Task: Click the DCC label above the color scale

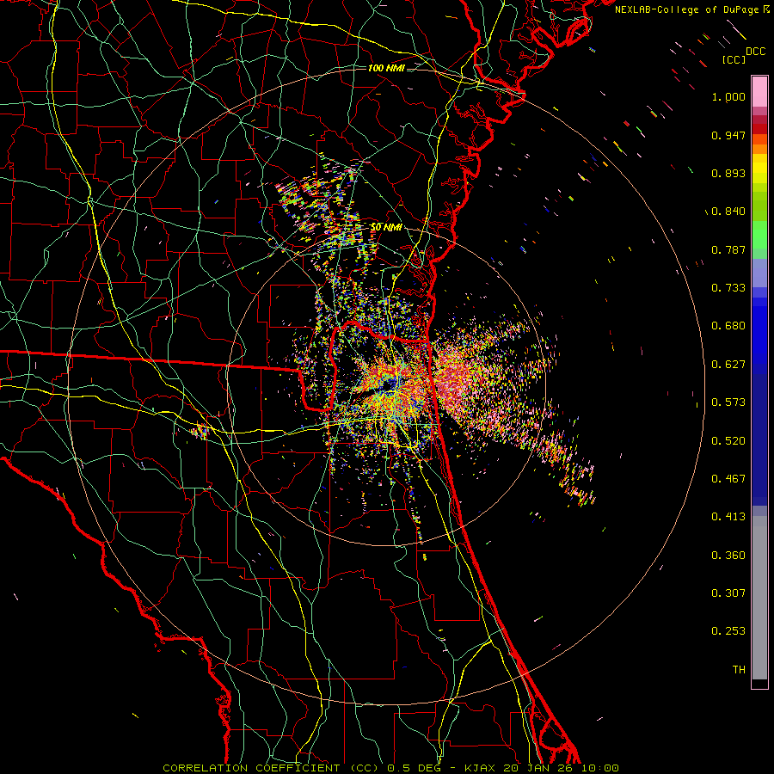Action: coord(756,52)
